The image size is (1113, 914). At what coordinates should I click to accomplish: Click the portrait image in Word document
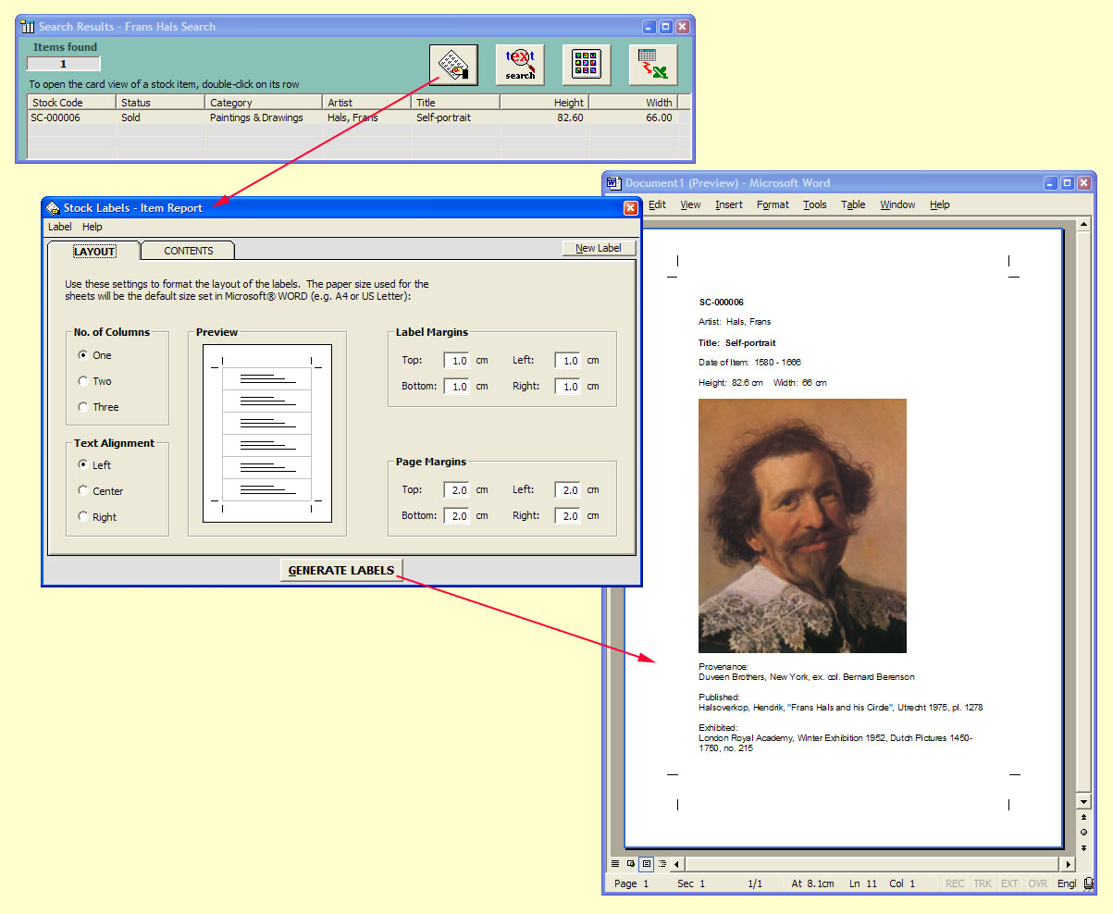tap(802, 526)
